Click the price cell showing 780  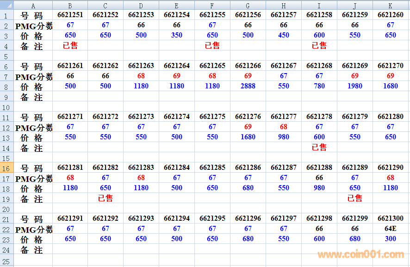point(319,86)
